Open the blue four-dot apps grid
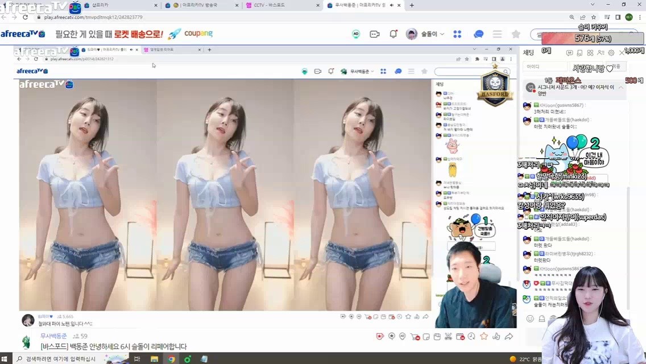The height and width of the screenshot is (364, 646). point(457,34)
